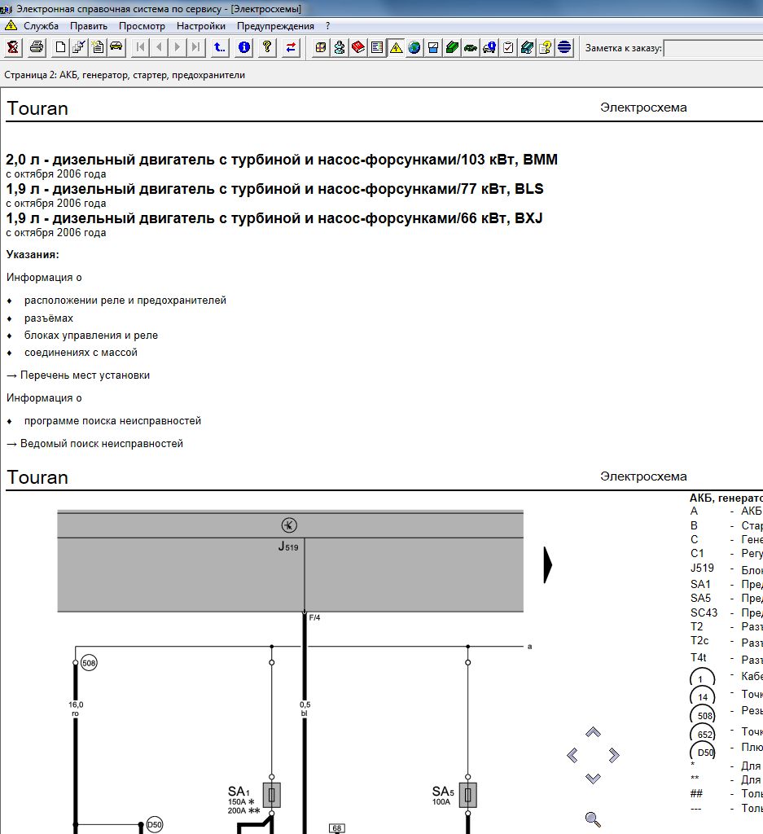Screen dimensions: 763x834
Task: Click the small dark green car icon
Action: [x=471, y=47]
